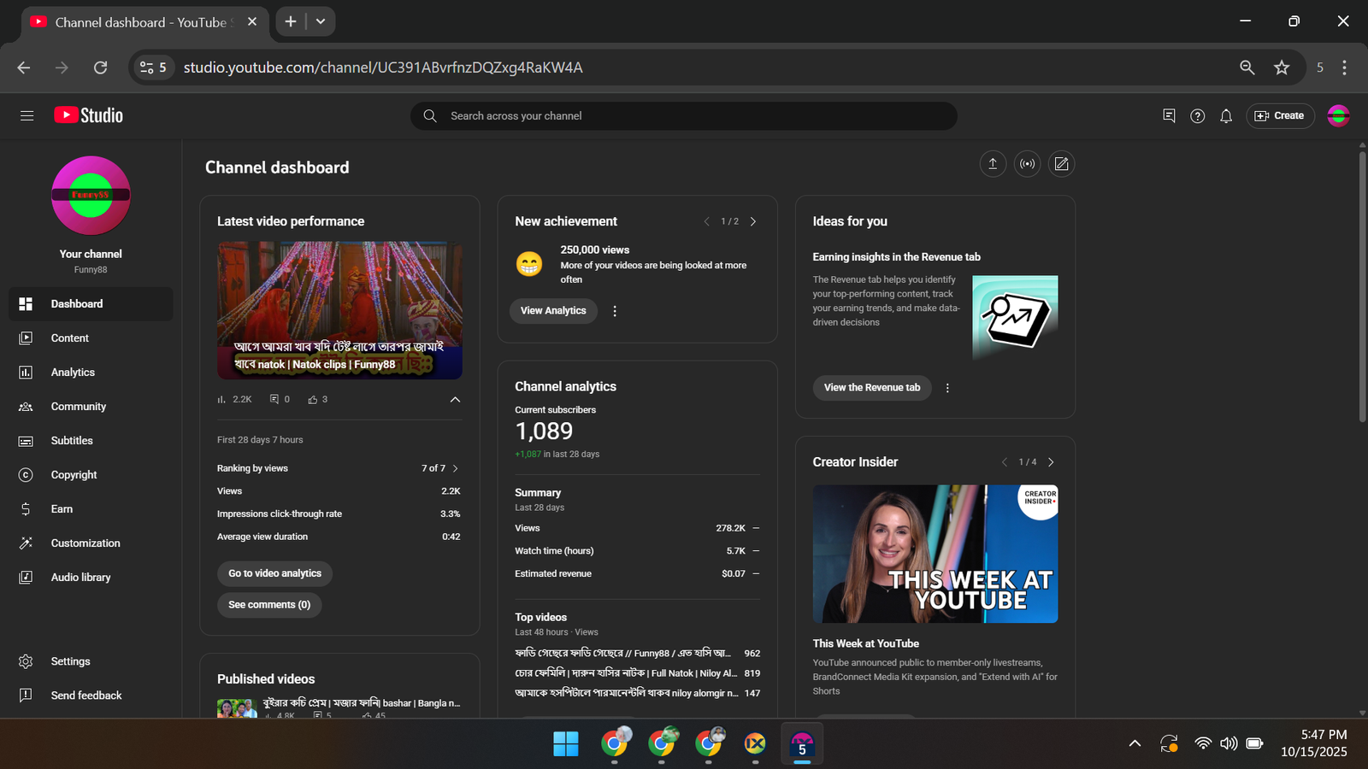Click the Go live broadcast icon

coord(1027,164)
